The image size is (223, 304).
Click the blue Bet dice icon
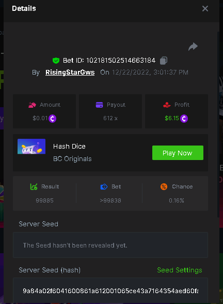(104, 187)
